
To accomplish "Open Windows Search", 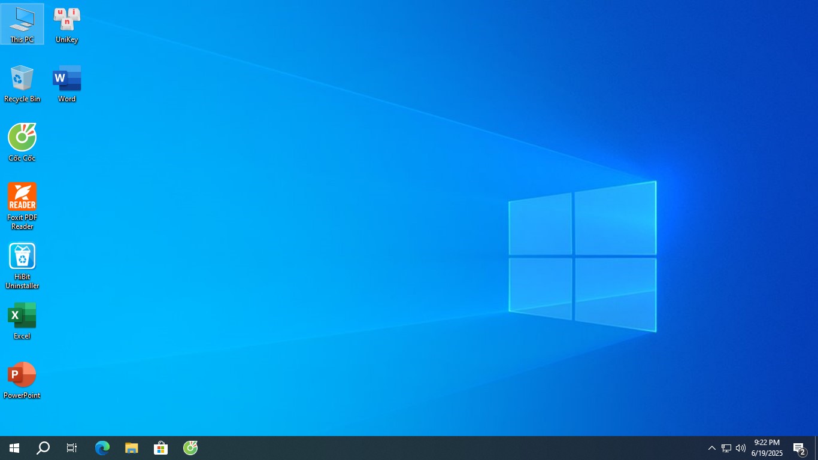I will pyautogui.click(x=43, y=447).
